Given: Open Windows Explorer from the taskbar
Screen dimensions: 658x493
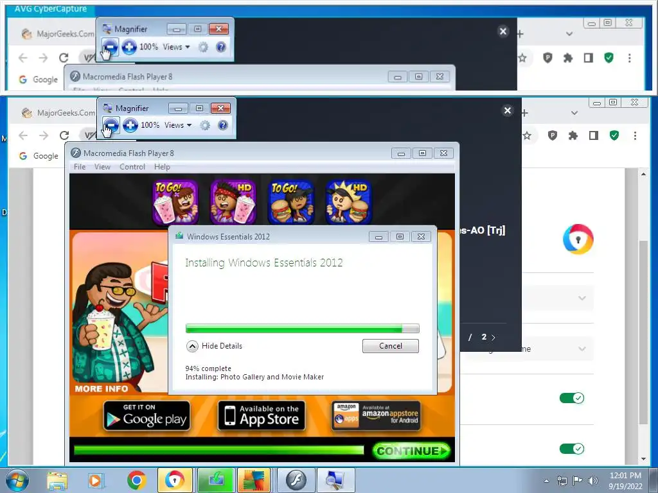Looking at the screenshot, I should (x=57, y=480).
